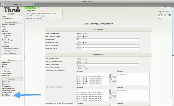Open Performance Info

click(8, 89)
